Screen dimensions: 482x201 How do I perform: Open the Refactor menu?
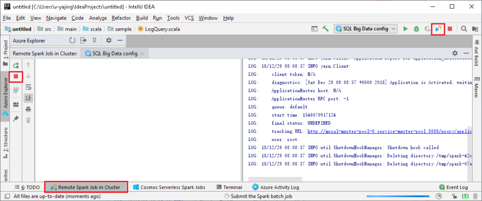coord(121,18)
